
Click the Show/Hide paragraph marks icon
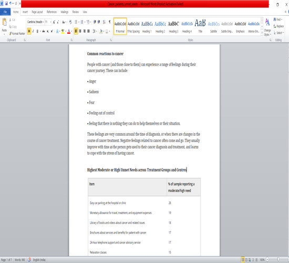pos(109,22)
